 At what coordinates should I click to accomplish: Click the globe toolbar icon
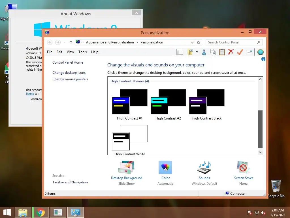click(x=261, y=52)
